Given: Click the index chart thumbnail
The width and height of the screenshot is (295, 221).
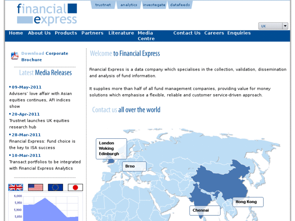Looking at the screenshot, I should tap(46, 207).
